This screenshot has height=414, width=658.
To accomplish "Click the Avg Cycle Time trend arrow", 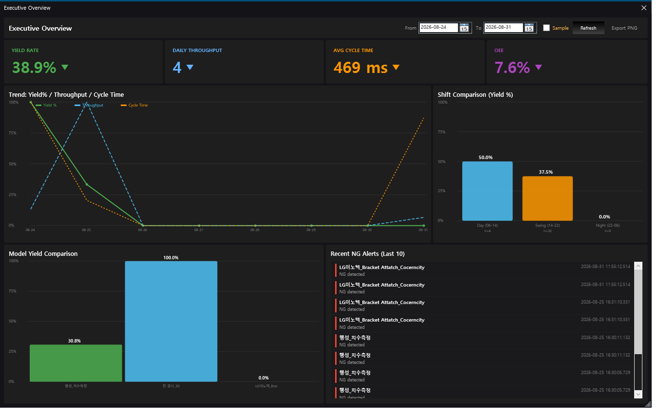I will tap(396, 67).
